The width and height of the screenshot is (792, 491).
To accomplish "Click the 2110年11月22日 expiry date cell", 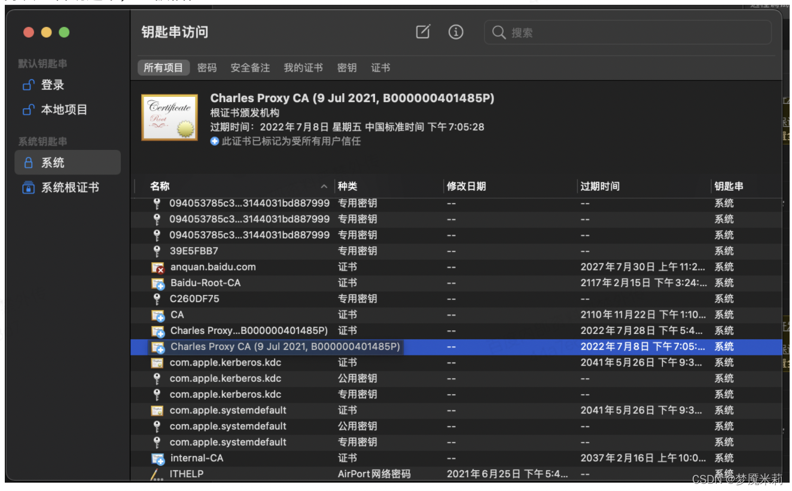I will point(643,315).
